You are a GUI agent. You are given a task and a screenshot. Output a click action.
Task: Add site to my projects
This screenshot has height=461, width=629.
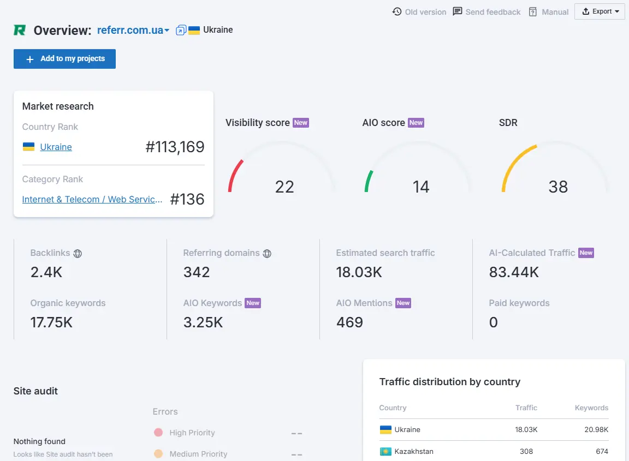(64, 59)
